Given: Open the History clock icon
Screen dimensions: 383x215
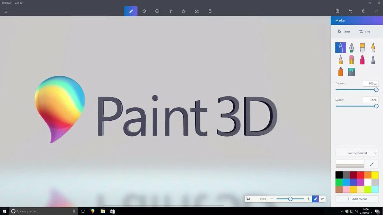Looking at the screenshot, I should click(x=364, y=11).
